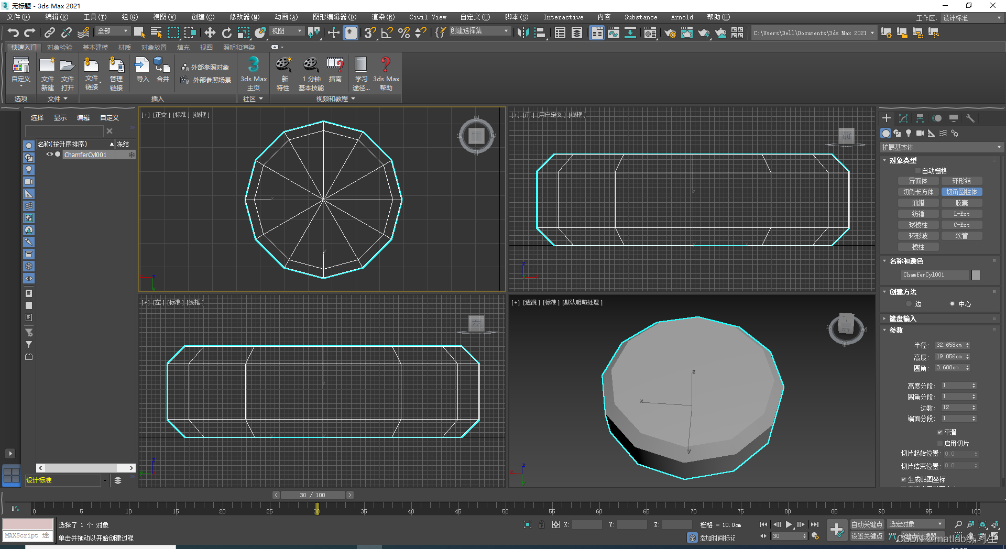Enable the Slice On (启用切片) checkbox
The width and height of the screenshot is (1006, 549).
[x=940, y=443]
